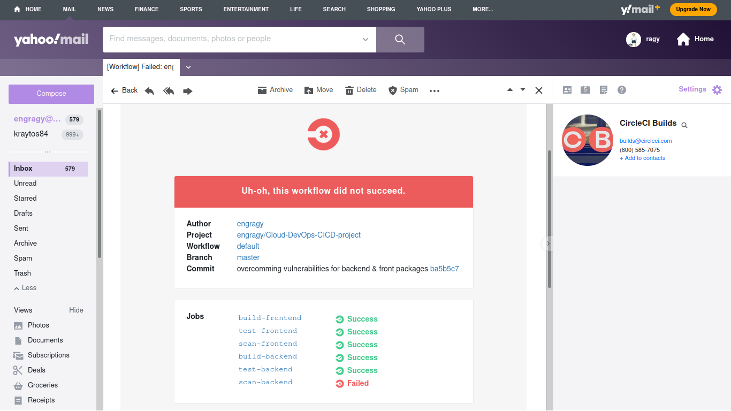Open the Trash folder
Viewport: 731px width, 411px height.
tap(22, 273)
